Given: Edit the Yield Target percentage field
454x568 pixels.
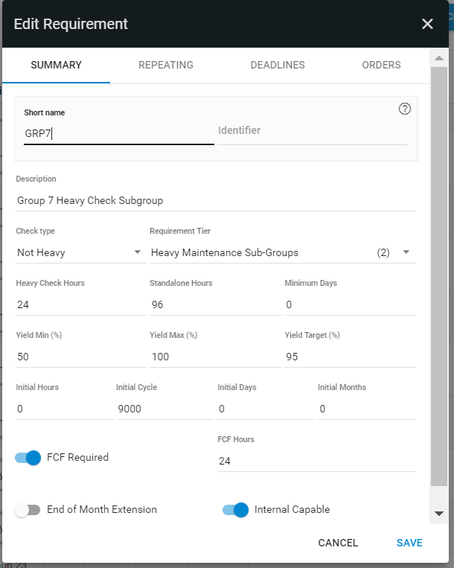Looking at the screenshot, I should (350, 357).
